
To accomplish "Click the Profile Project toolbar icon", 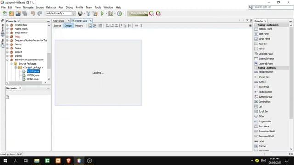I will tap(119, 13).
